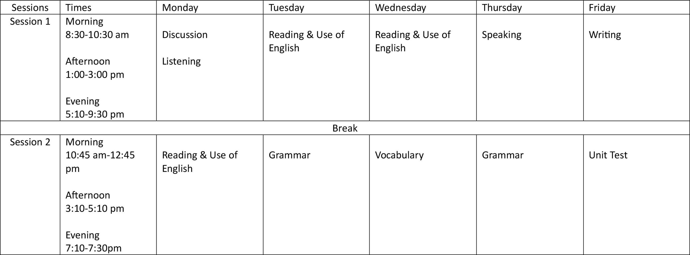Screen dimensions: 690x255
Task: Select the Session 1 row label
Action: [x=30, y=21]
